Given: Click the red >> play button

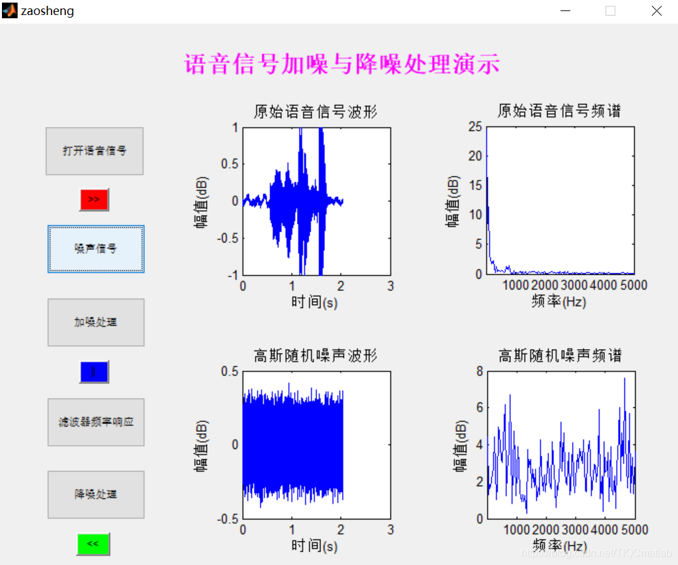Looking at the screenshot, I should pos(94,200).
